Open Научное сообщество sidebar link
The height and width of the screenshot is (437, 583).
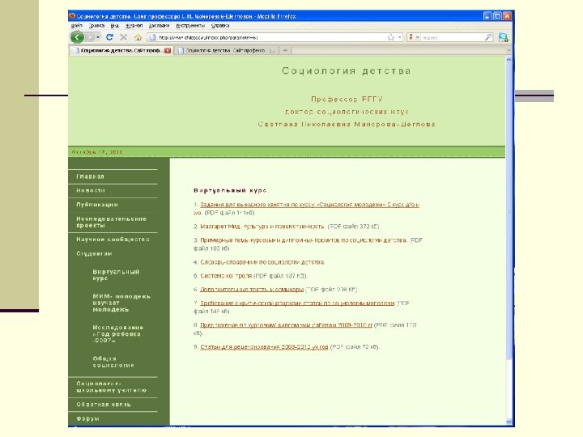(113, 240)
